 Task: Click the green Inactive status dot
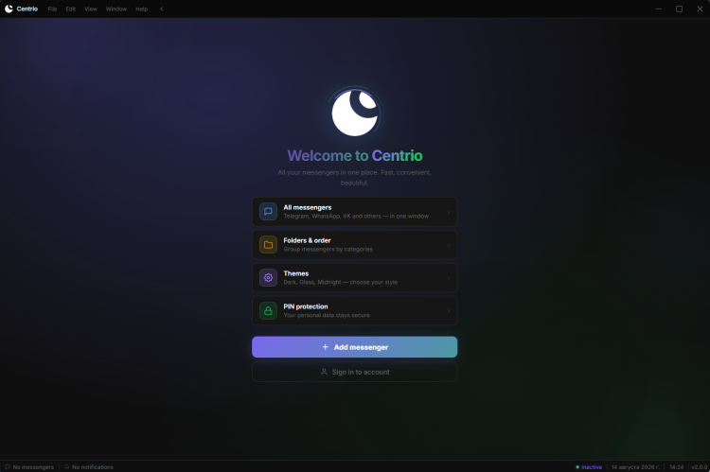coord(577,467)
